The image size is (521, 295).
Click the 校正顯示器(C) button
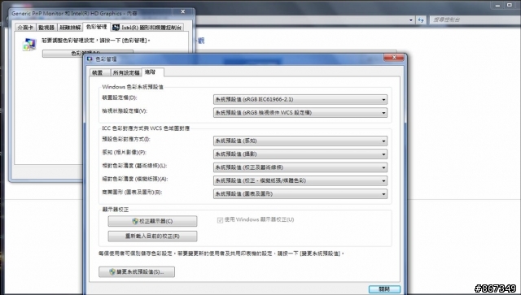(x=152, y=221)
